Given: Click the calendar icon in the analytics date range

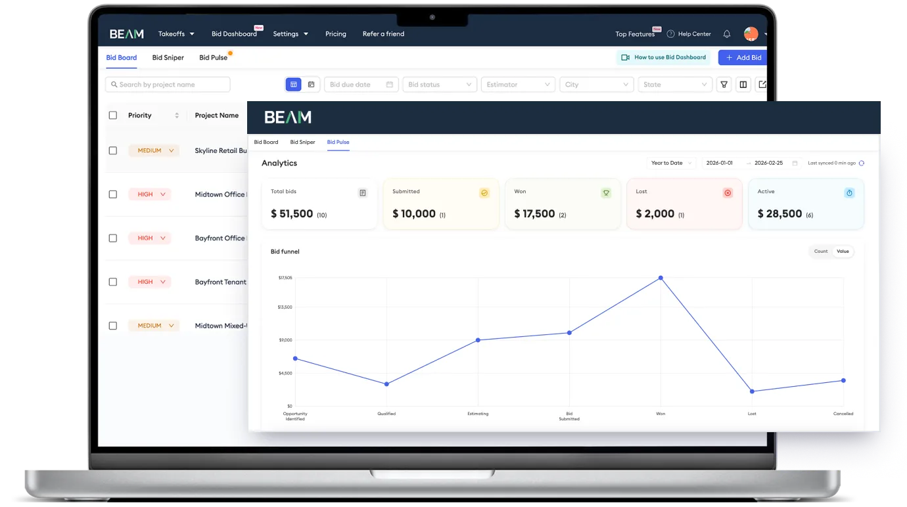Looking at the screenshot, I should 795,163.
